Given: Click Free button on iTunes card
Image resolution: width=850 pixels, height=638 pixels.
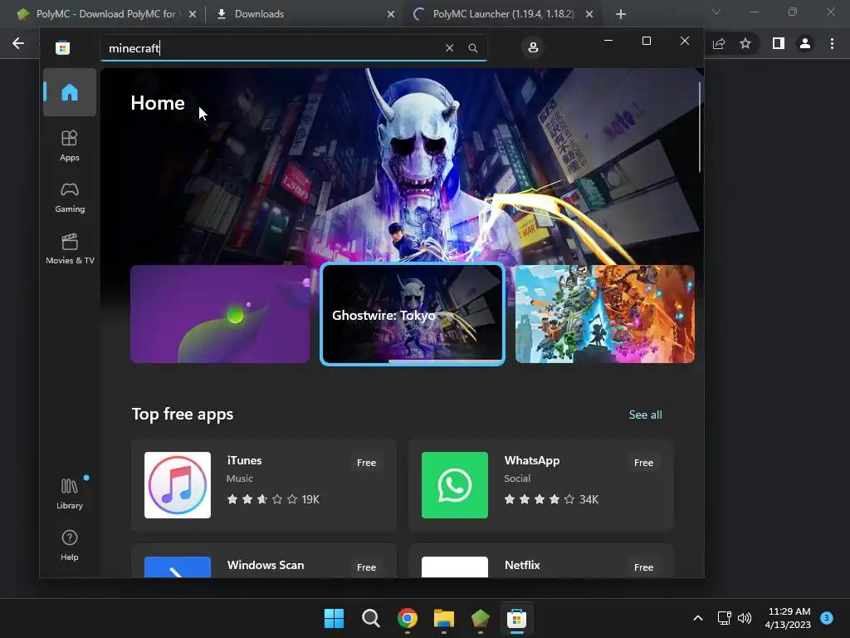Looking at the screenshot, I should click(x=366, y=463).
